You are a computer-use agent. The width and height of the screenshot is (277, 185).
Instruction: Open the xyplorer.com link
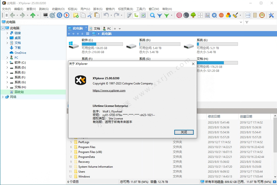click(x=109, y=91)
